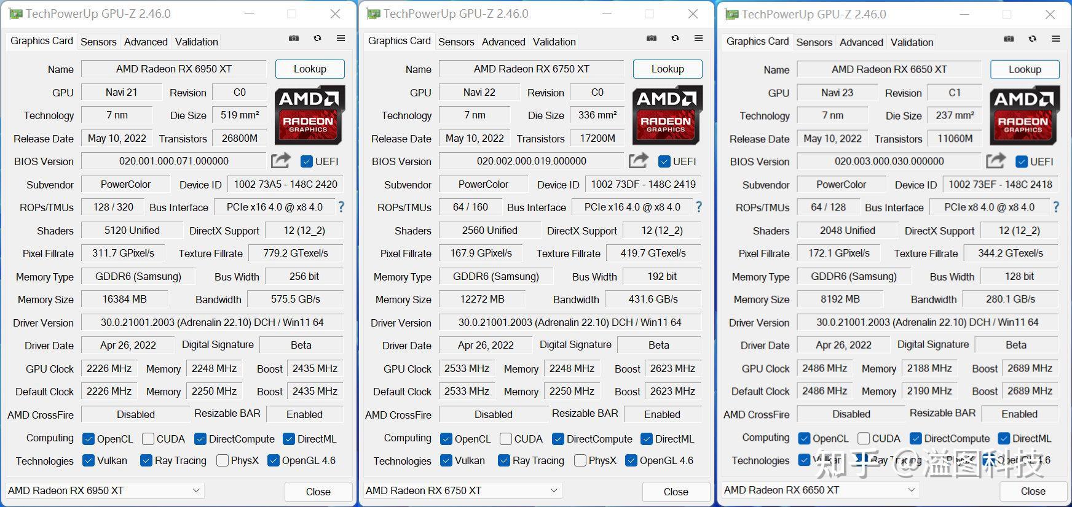This screenshot has width=1072, height=507.
Task: Click Lookup button in RX 6950 XT window
Action: point(310,69)
